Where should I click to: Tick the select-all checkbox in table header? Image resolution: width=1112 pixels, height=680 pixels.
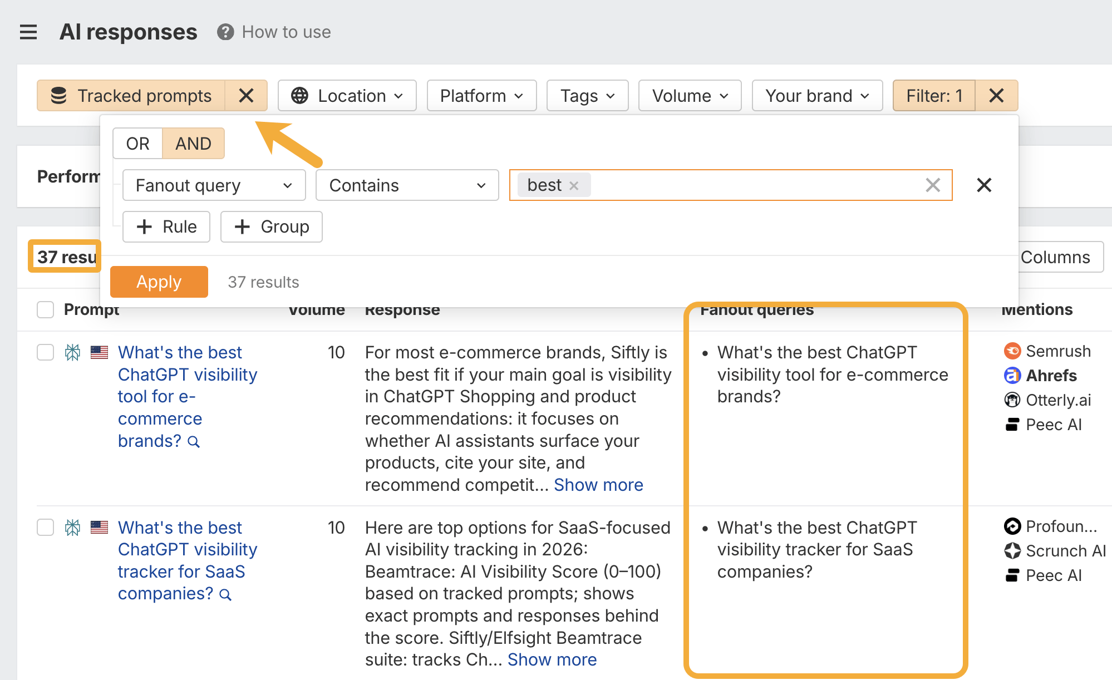pos(45,309)
